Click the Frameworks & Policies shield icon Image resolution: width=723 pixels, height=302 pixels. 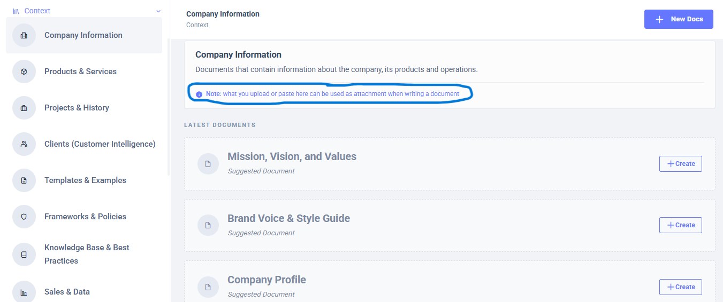point(24,217)
